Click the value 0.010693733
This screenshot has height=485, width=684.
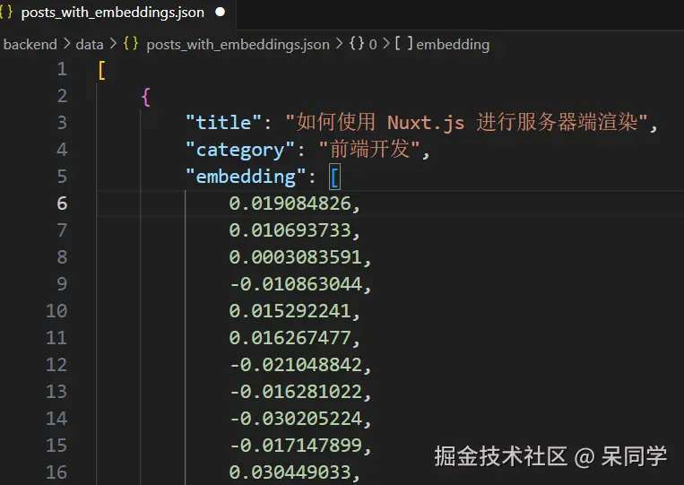(x=290, y=230)
